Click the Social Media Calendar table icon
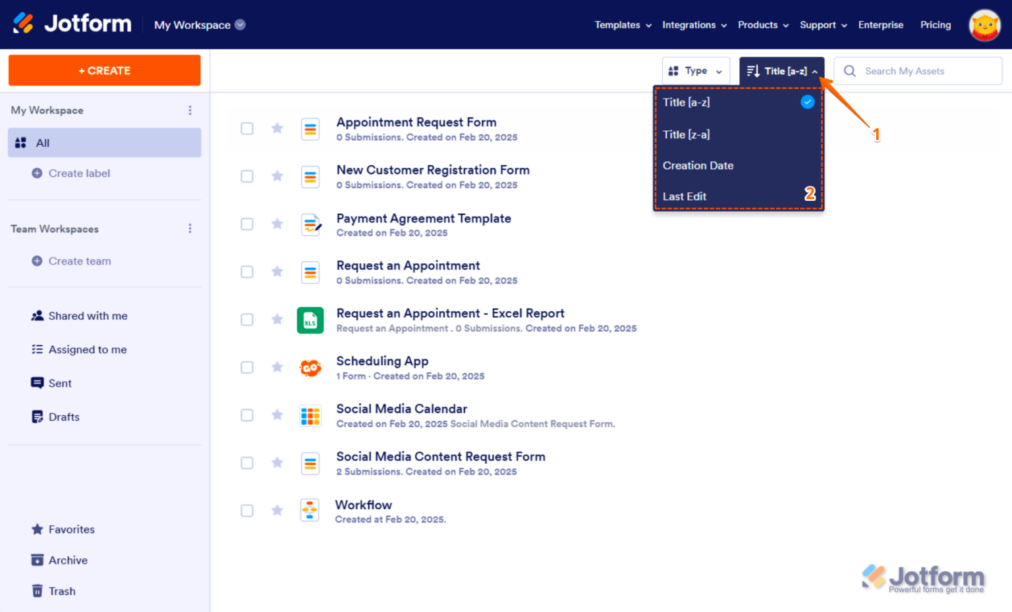The width and height of the screenshot is (1012, 612). [310, 415]
